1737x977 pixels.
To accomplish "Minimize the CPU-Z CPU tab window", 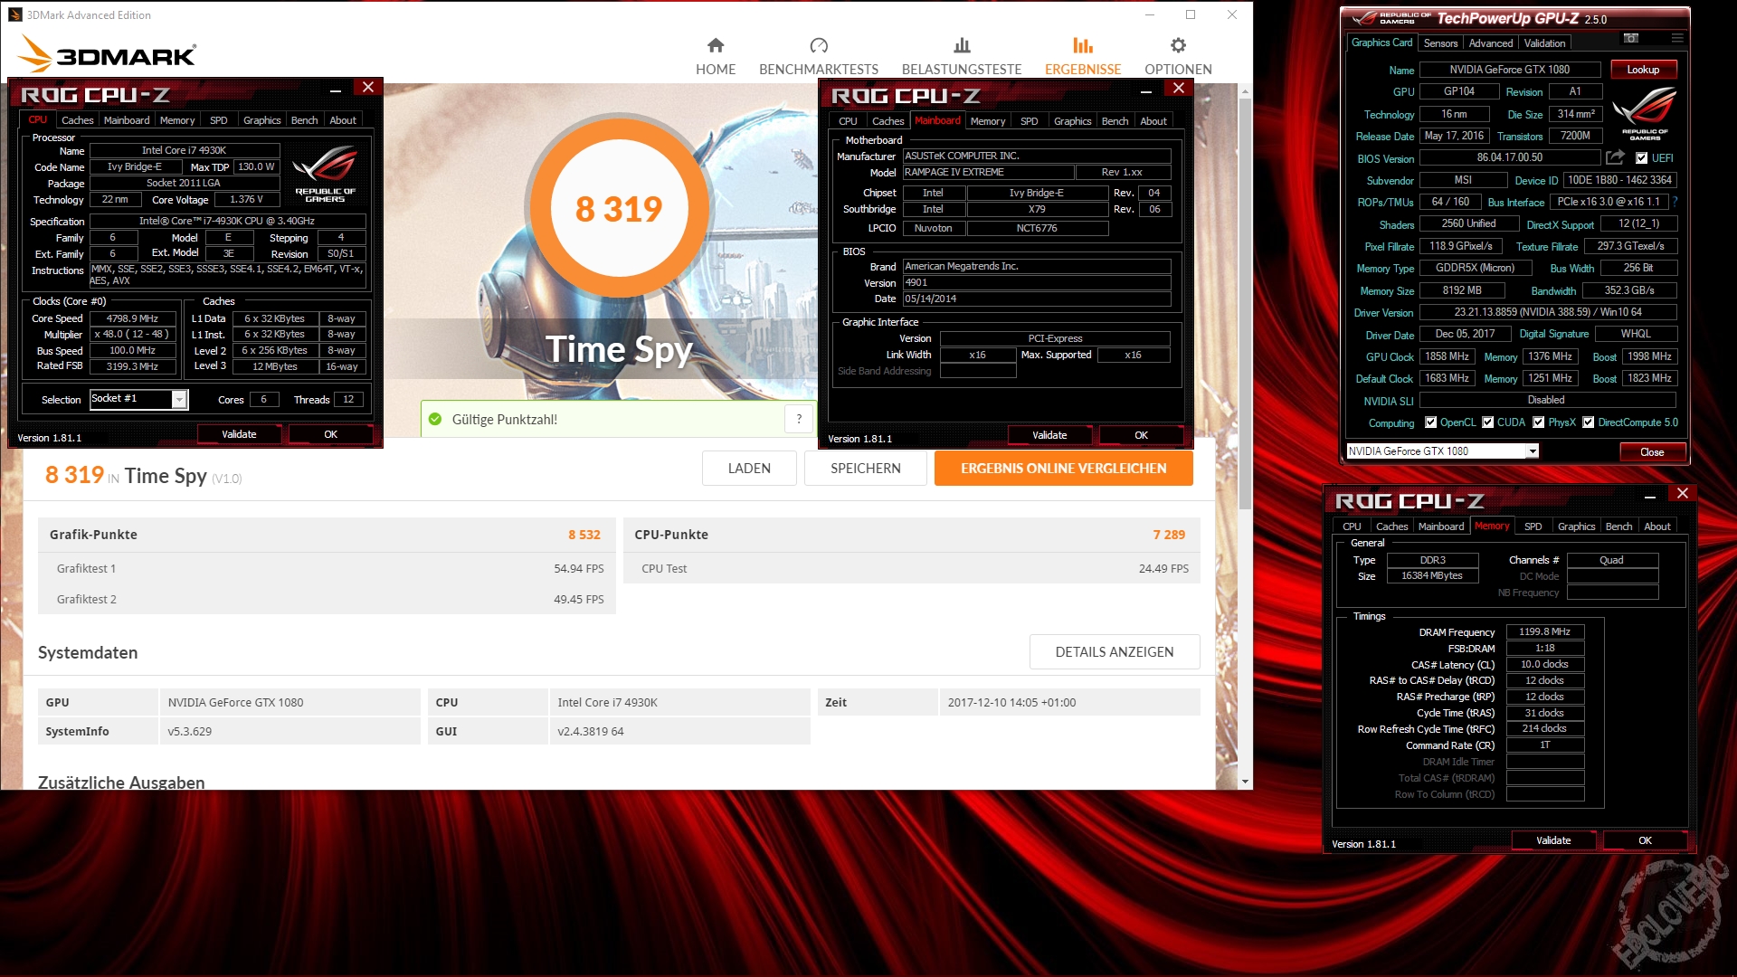I will [335, 89].
